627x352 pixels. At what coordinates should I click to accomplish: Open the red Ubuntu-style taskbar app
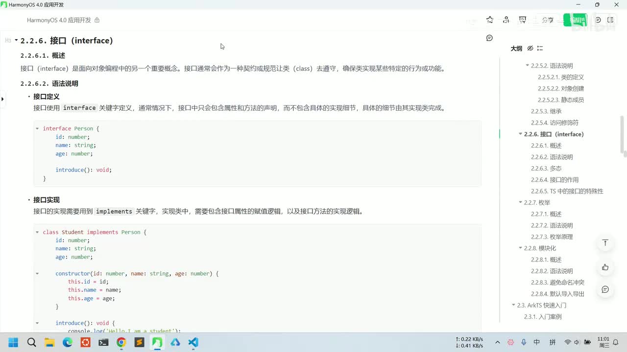click(x=85, y=342)
